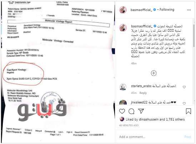Open basmaofficial_ profile from header username
This screenshot has width=196, height=144.
[141, 10]
